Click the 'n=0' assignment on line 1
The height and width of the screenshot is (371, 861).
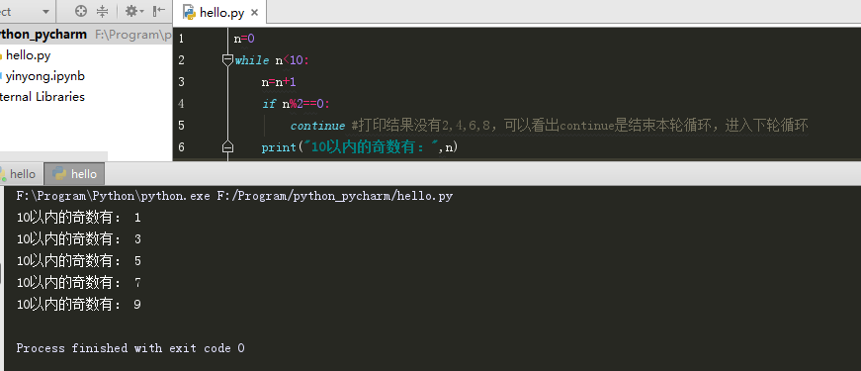(244, 39)
